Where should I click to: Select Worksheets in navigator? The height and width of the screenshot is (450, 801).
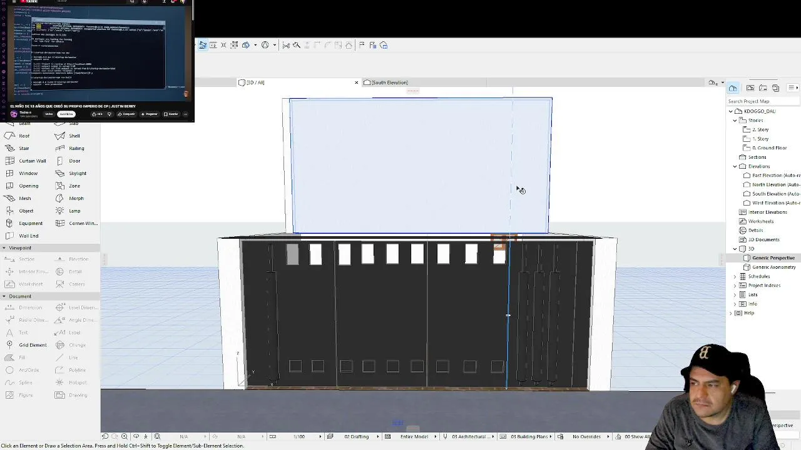[756, 221]
